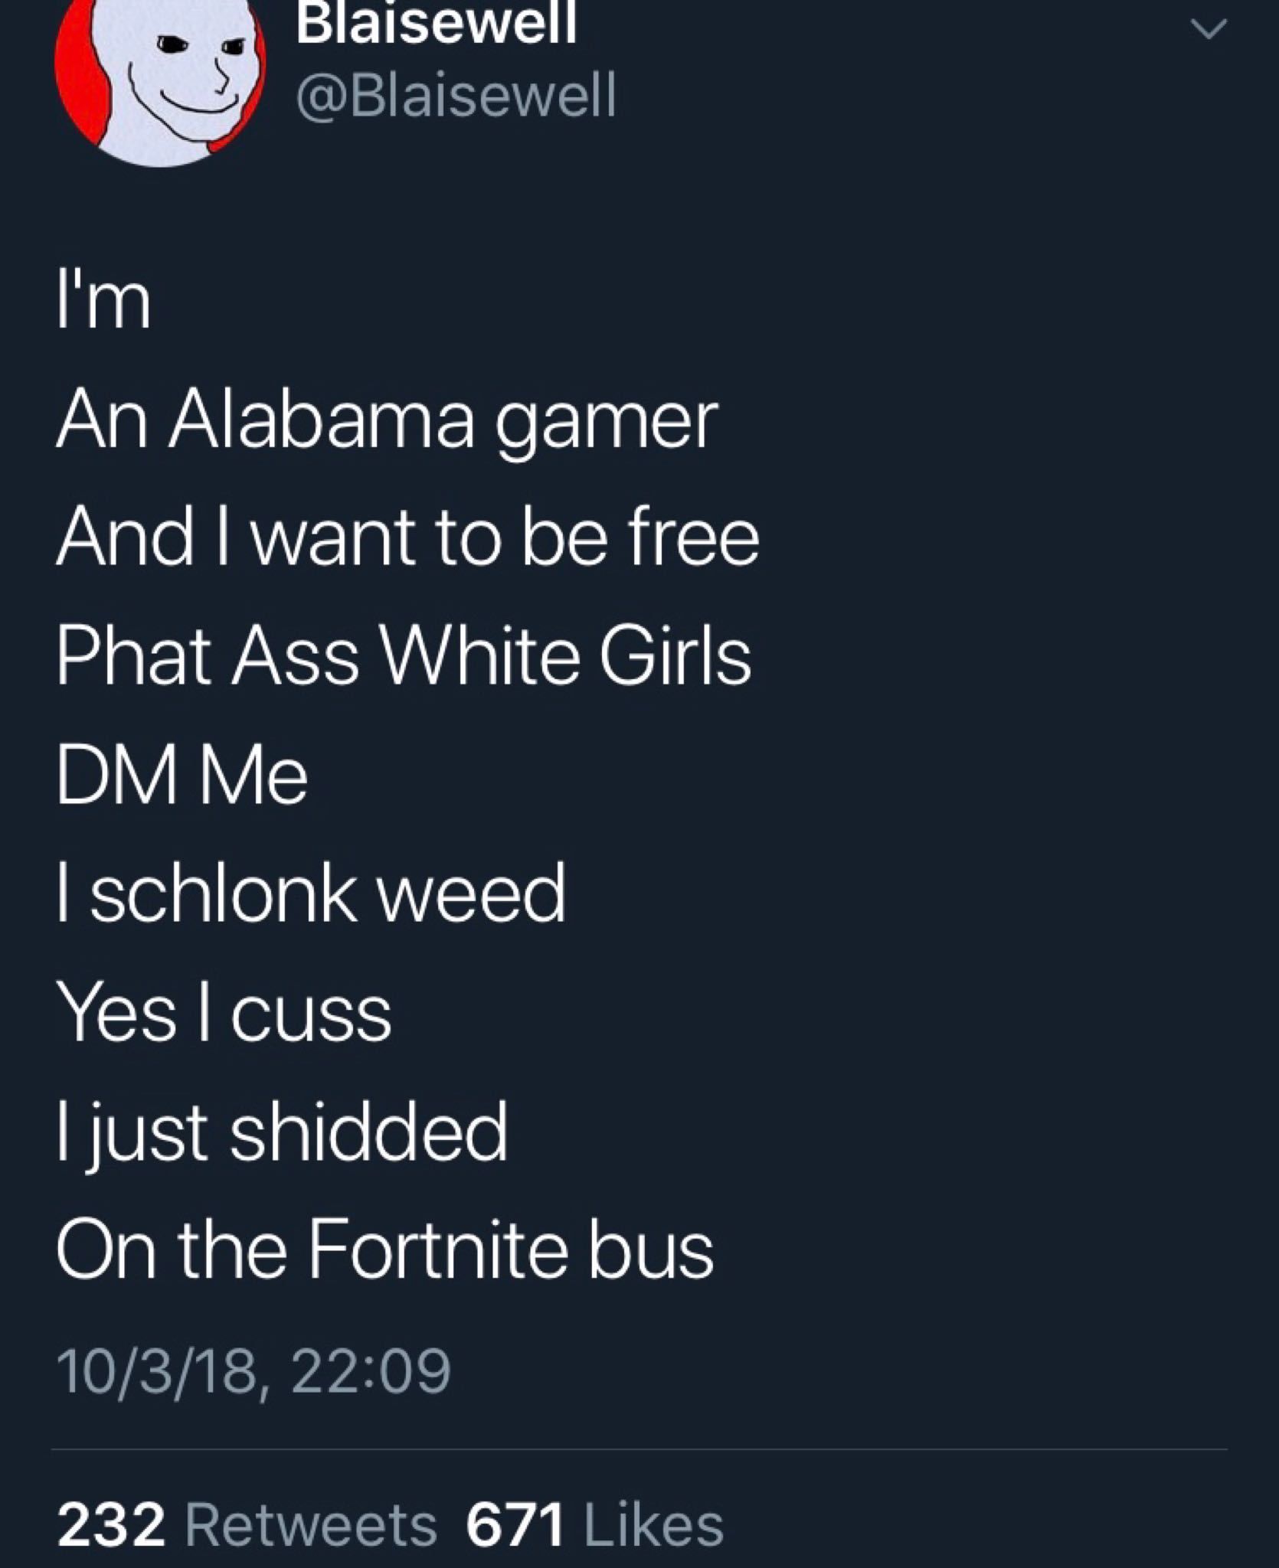The width and height of the screenshot is (1279, 1568).
Task: Tap the line "An Alabama gamer"
Action: point(387,423)
